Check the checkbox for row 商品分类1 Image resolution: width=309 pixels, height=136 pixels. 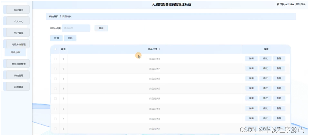(55, 129)
